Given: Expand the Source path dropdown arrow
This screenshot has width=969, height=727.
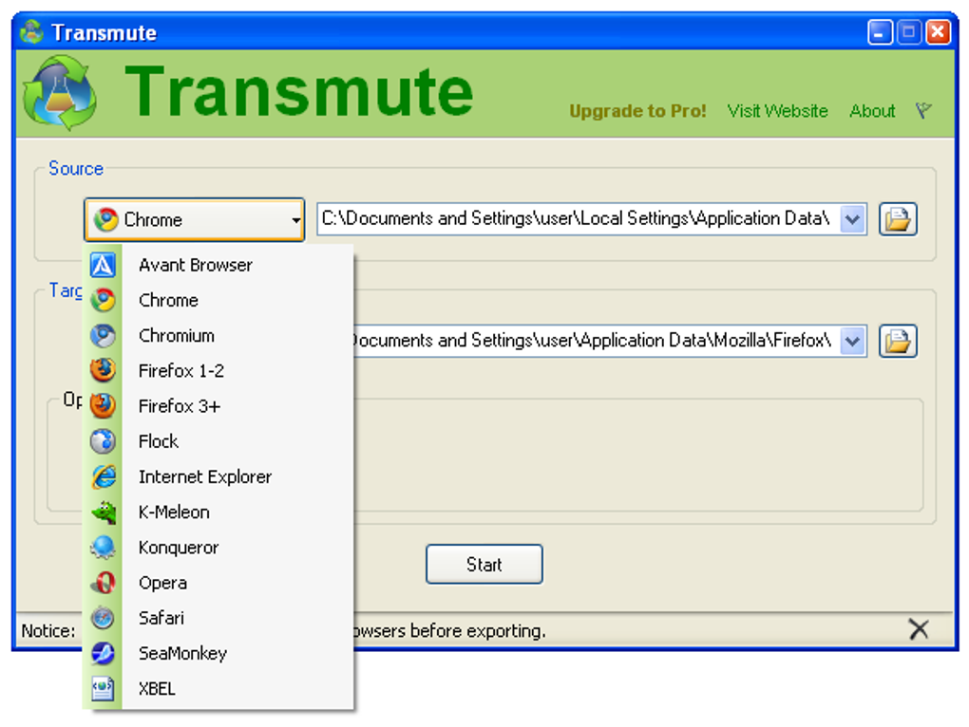Looking at the screenshot, I should point(852,219).
